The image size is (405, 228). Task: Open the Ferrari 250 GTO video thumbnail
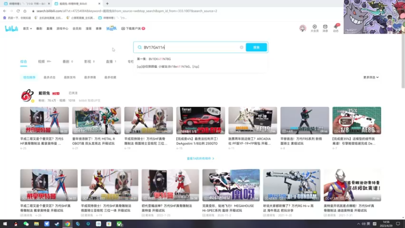(200, 121)
